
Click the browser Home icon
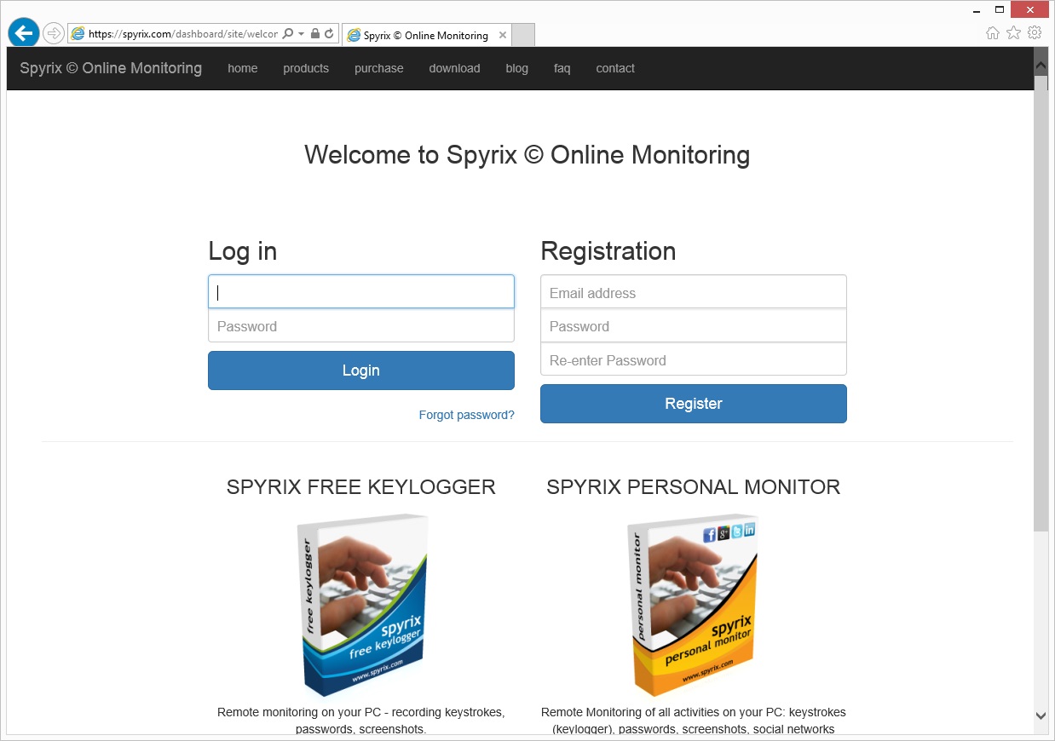(993, 33)
